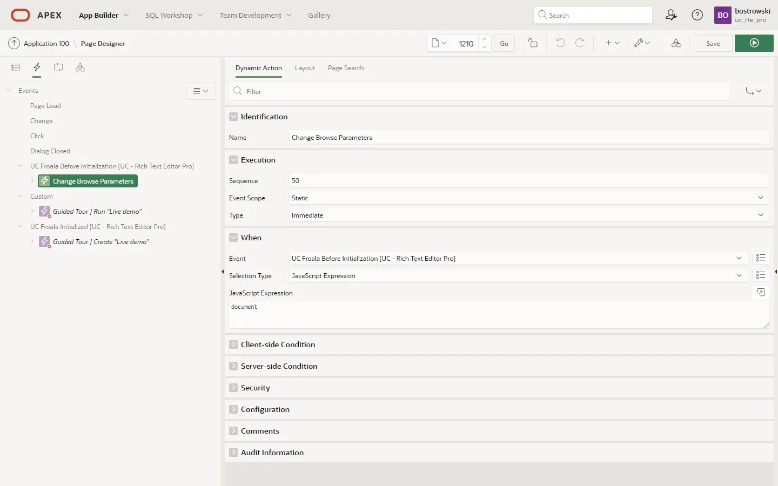Viewport: 778px width, 486px height.
Task: Click the Save button
Action: (x=713, y=43)
